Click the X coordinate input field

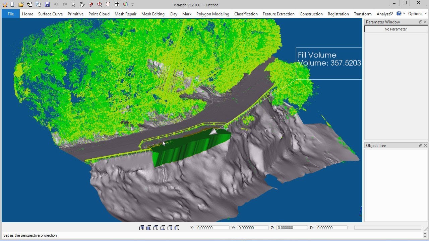coord(212,228)
